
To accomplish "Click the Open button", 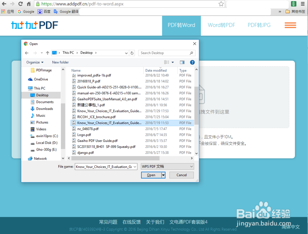I will (151, 175).
